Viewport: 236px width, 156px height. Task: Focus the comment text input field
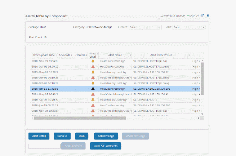point(44,146)
